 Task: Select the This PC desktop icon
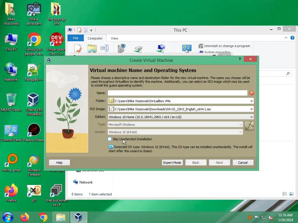pos(11,42)
